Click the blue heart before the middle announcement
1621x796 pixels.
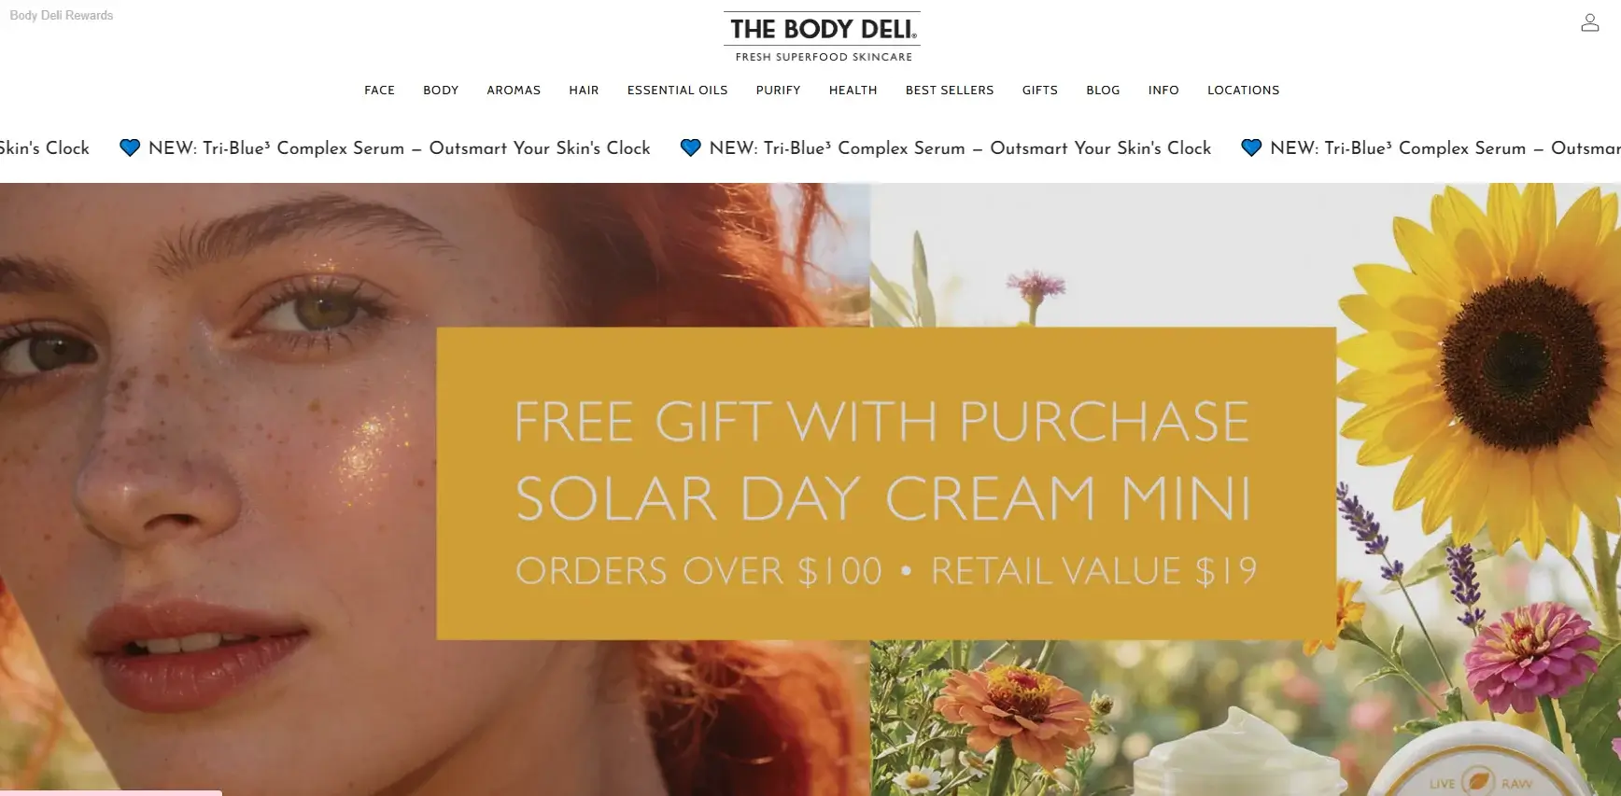tap(691, 147)
